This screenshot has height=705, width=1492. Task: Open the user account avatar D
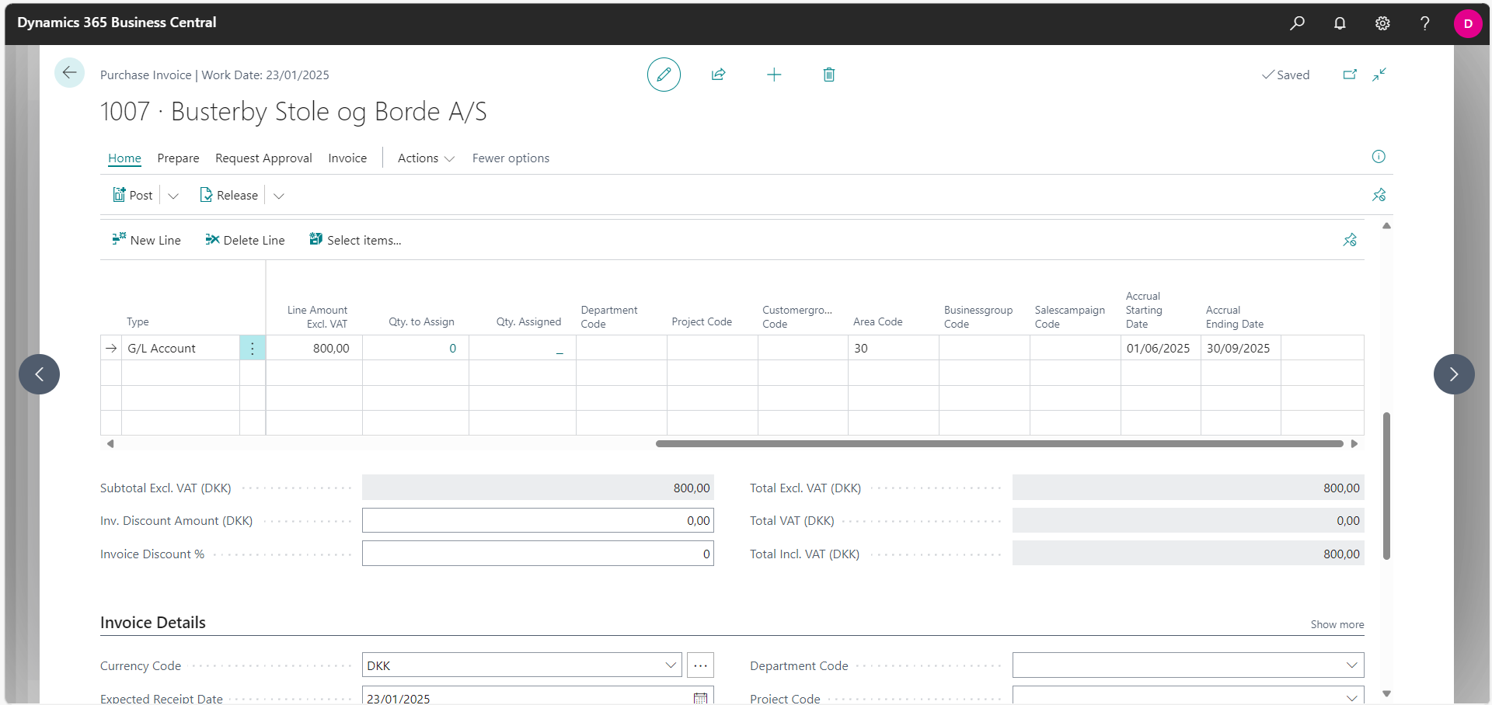[x=1468, y=23]
